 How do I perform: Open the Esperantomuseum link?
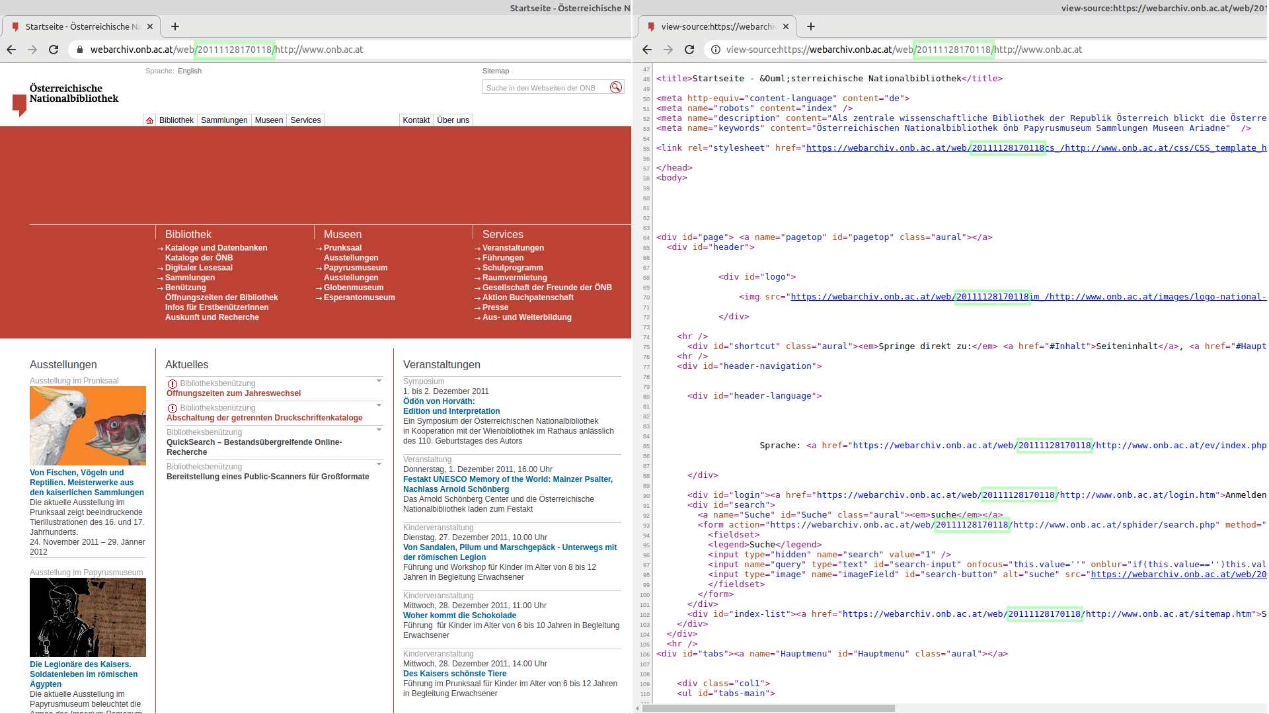(360, 297)
